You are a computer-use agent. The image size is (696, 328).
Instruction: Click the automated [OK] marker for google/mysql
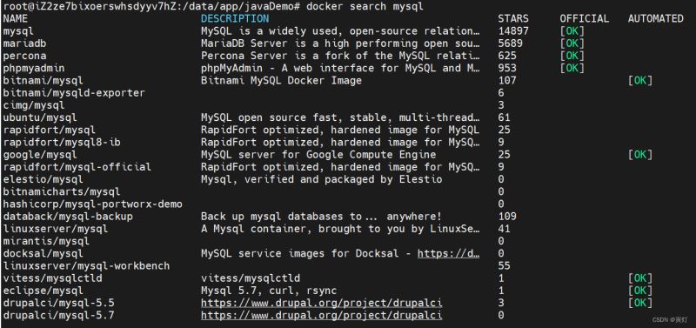coord(640,155)
